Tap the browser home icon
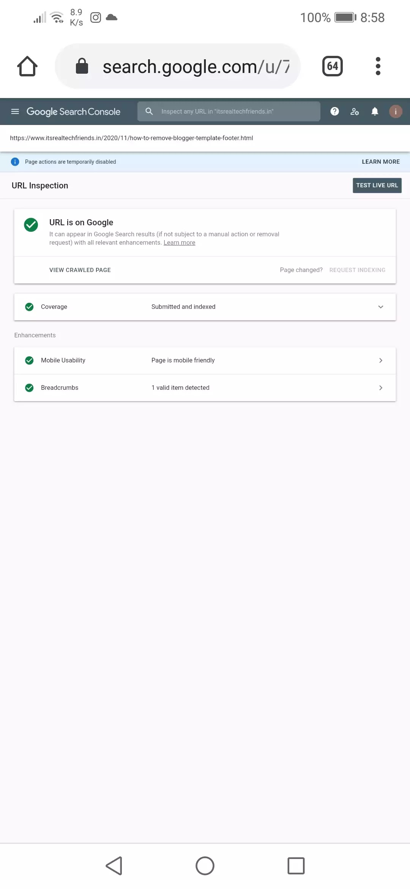Viewport: 410px width, 889px height. click(27, 66)
